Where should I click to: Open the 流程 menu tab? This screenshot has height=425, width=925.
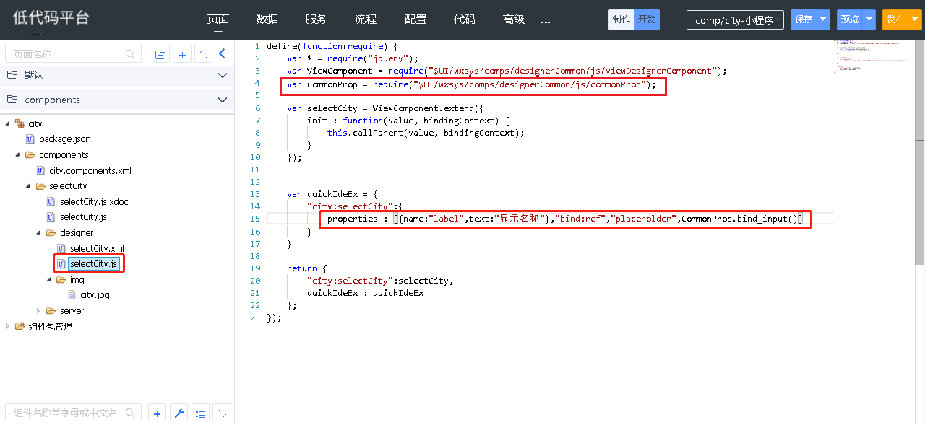pyautogui.click(x=366, y=19)
